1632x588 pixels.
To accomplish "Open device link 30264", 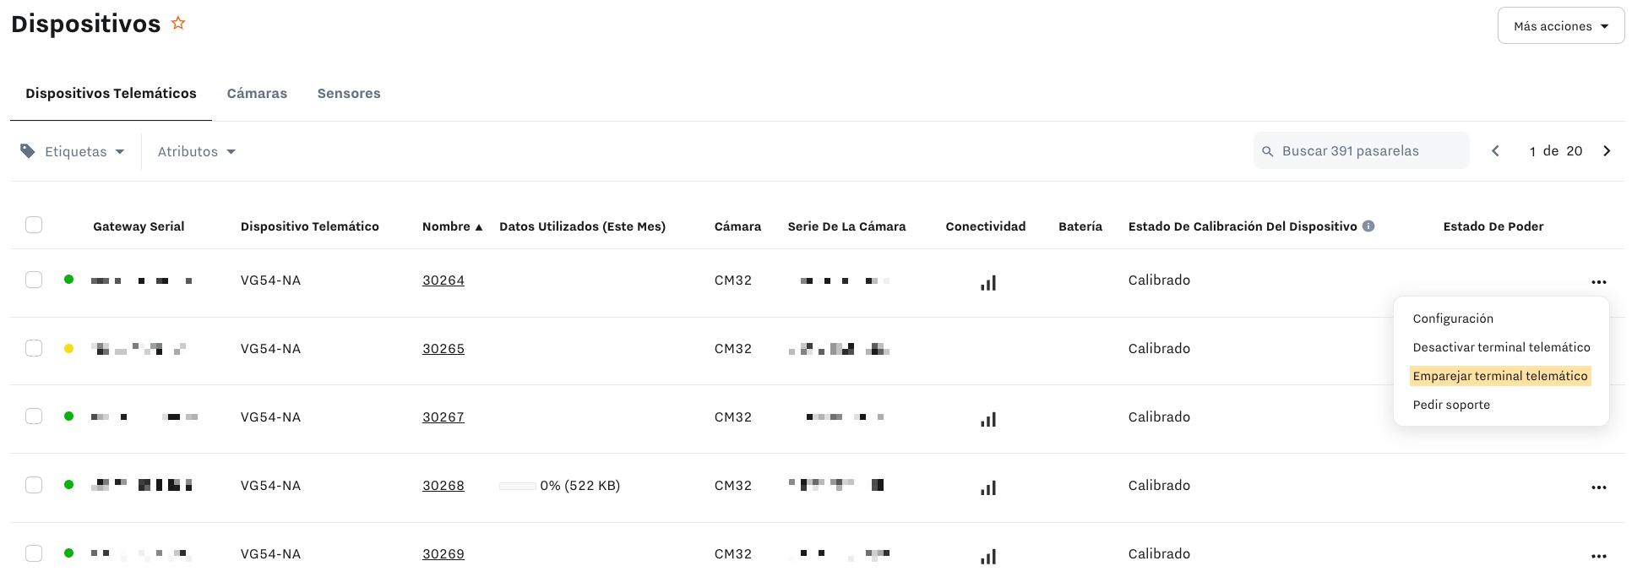I will point(443,280).
